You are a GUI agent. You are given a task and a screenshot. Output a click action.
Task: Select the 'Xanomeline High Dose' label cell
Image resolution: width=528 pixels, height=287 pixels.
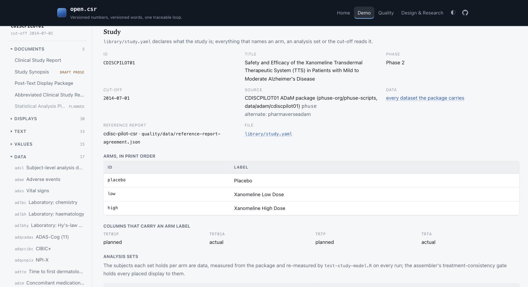[375, 208]
